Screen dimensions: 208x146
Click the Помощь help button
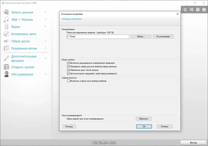(69, 126)
